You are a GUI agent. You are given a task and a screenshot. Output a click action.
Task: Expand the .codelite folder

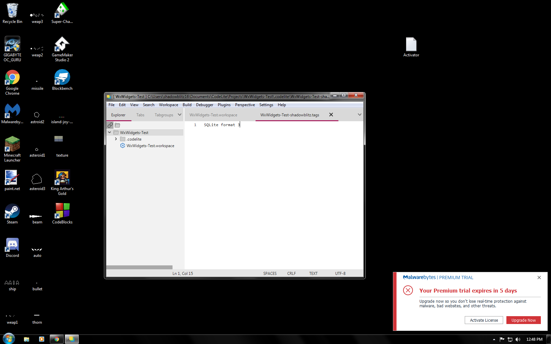[116, 139]
